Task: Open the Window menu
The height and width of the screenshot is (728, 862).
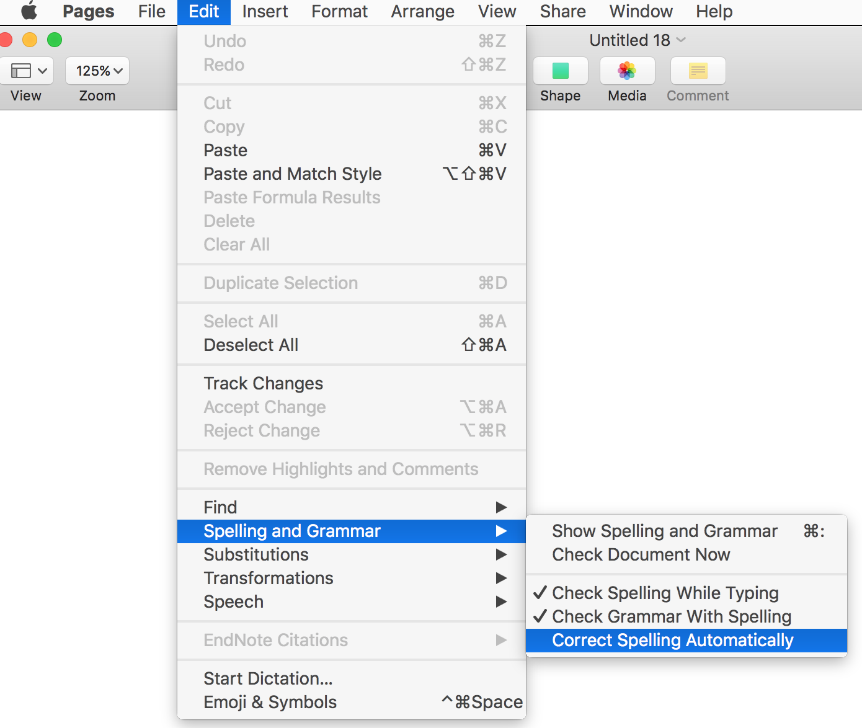Action: pyautogui.click(x=641, y=11)
